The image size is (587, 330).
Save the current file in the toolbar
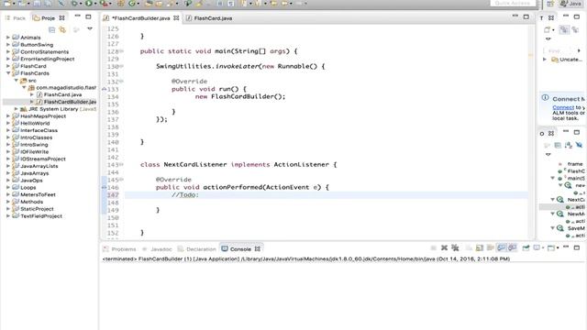click(37, 4)
